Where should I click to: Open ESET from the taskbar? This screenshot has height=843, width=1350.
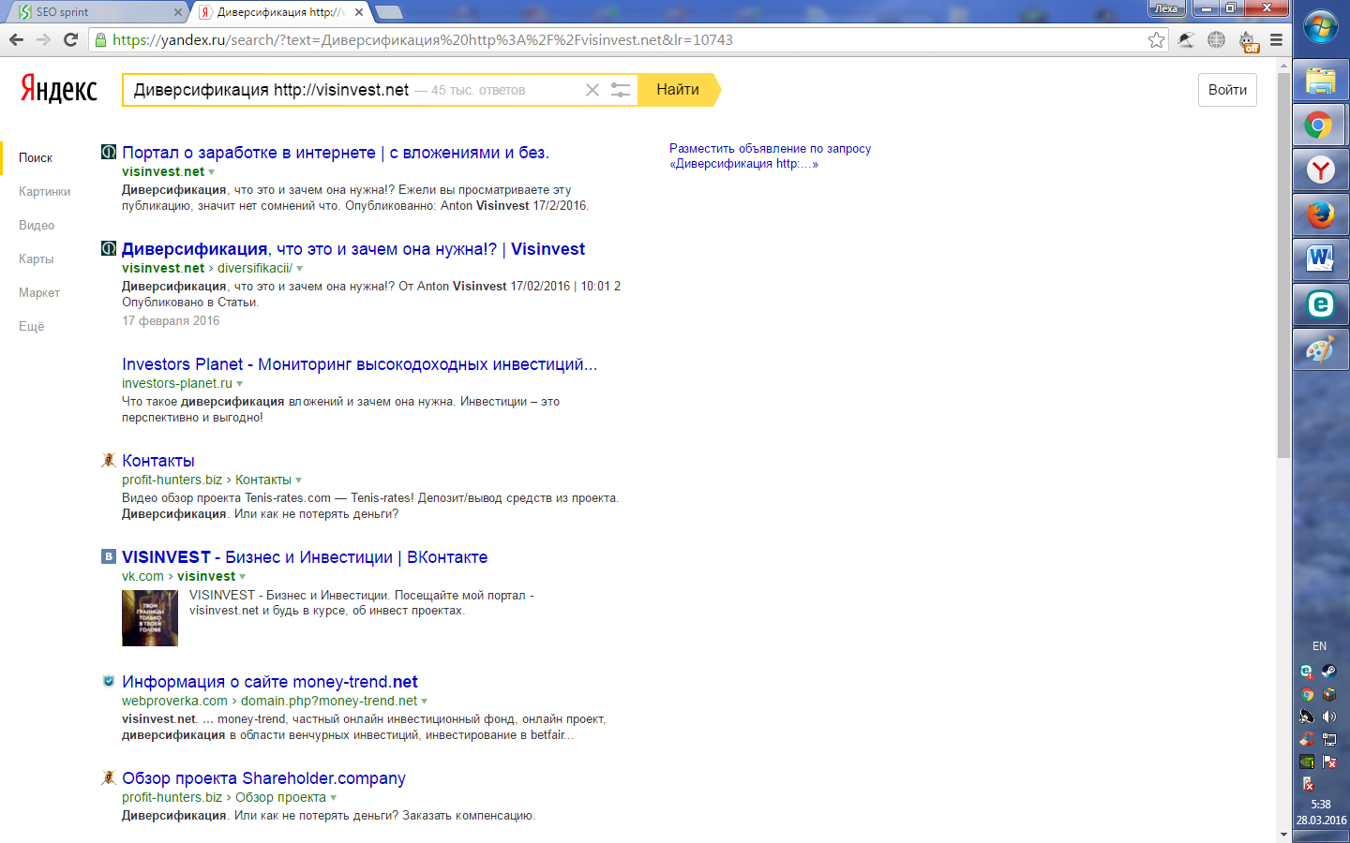tap(1320, 304)
